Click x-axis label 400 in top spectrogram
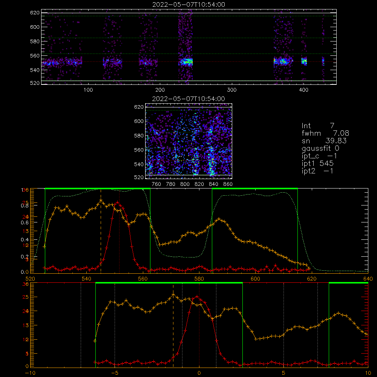This screenshot has height=377, width=377. 303,90
